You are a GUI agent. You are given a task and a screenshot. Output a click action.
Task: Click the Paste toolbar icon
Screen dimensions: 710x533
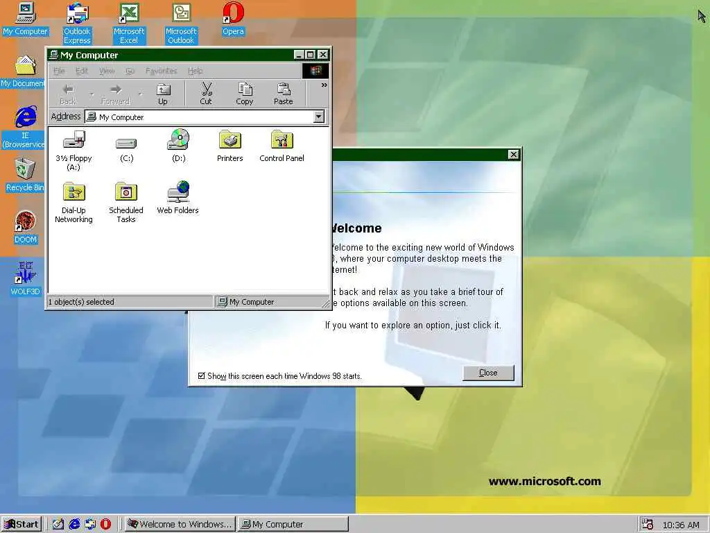[x=284, y=94]
